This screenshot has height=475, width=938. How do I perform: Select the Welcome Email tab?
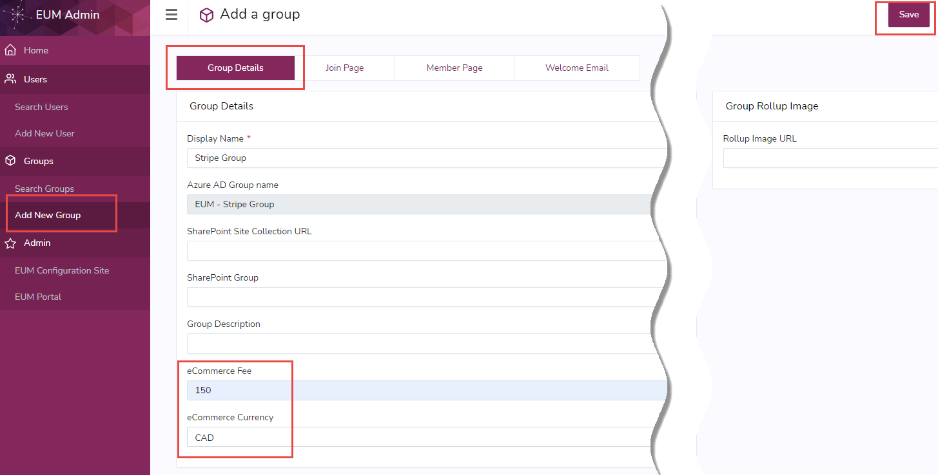pos(576,68)
